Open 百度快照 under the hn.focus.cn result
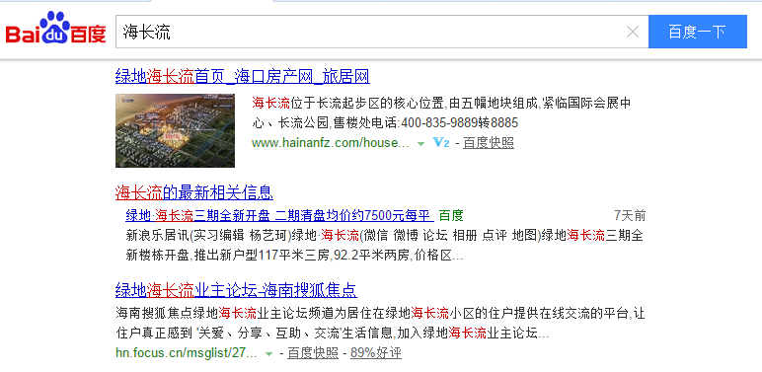Image resolution: width=762 pixels, height=372 pixels. 313,353
